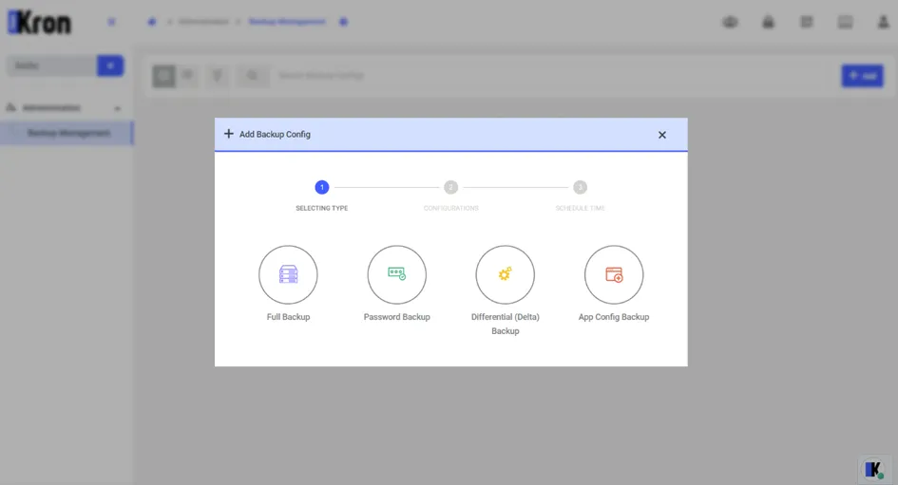The width and height of the screenshot is (898, 485).
Task: Click the blue sidebar search button
Action: click(110, 65)
